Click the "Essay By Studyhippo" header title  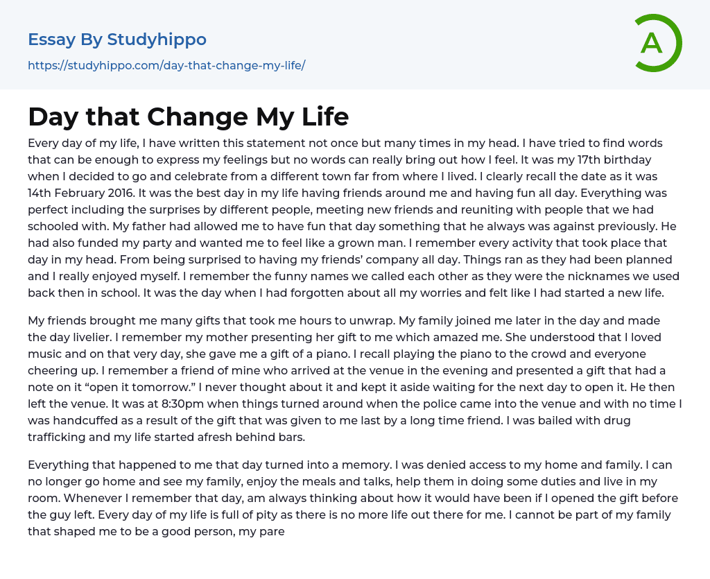pyautogui.click(x=117, y=40)
